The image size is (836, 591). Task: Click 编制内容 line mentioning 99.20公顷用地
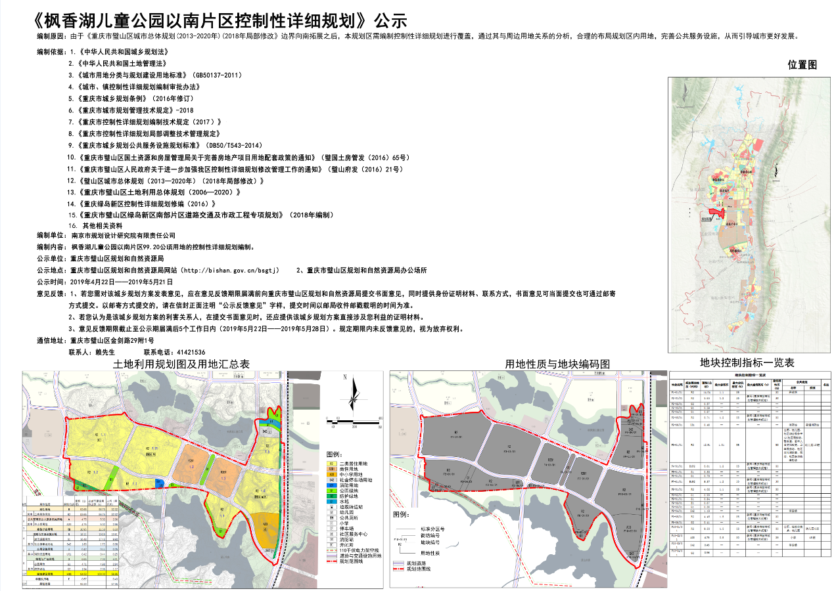point(145,247)
